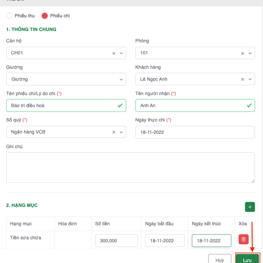The width and height of the screenshot is (263, 263).
Task: Select the Phiếu thu radio option
Action: click(9, 16)
